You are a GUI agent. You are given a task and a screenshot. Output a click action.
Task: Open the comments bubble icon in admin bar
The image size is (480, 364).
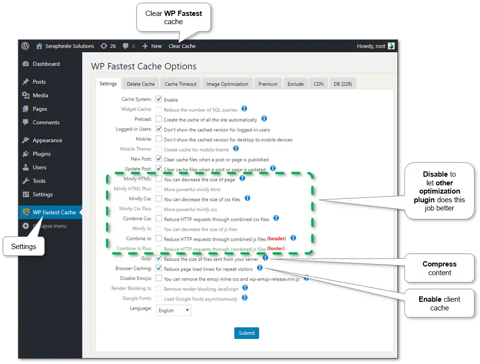[x=126, y=46]
